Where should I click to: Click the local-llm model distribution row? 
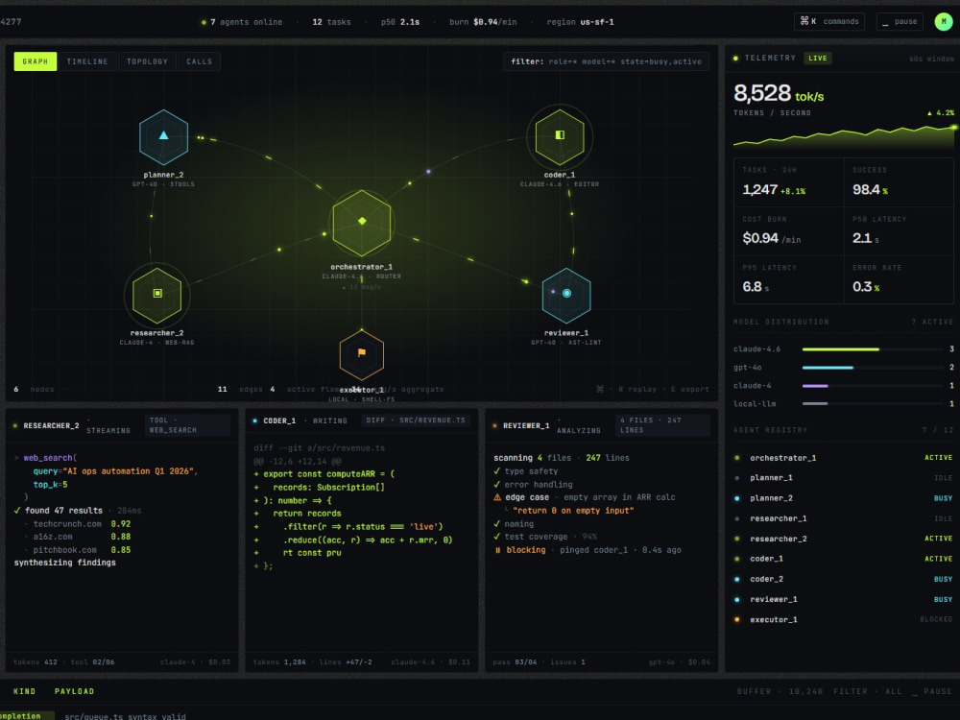[844, 403]
